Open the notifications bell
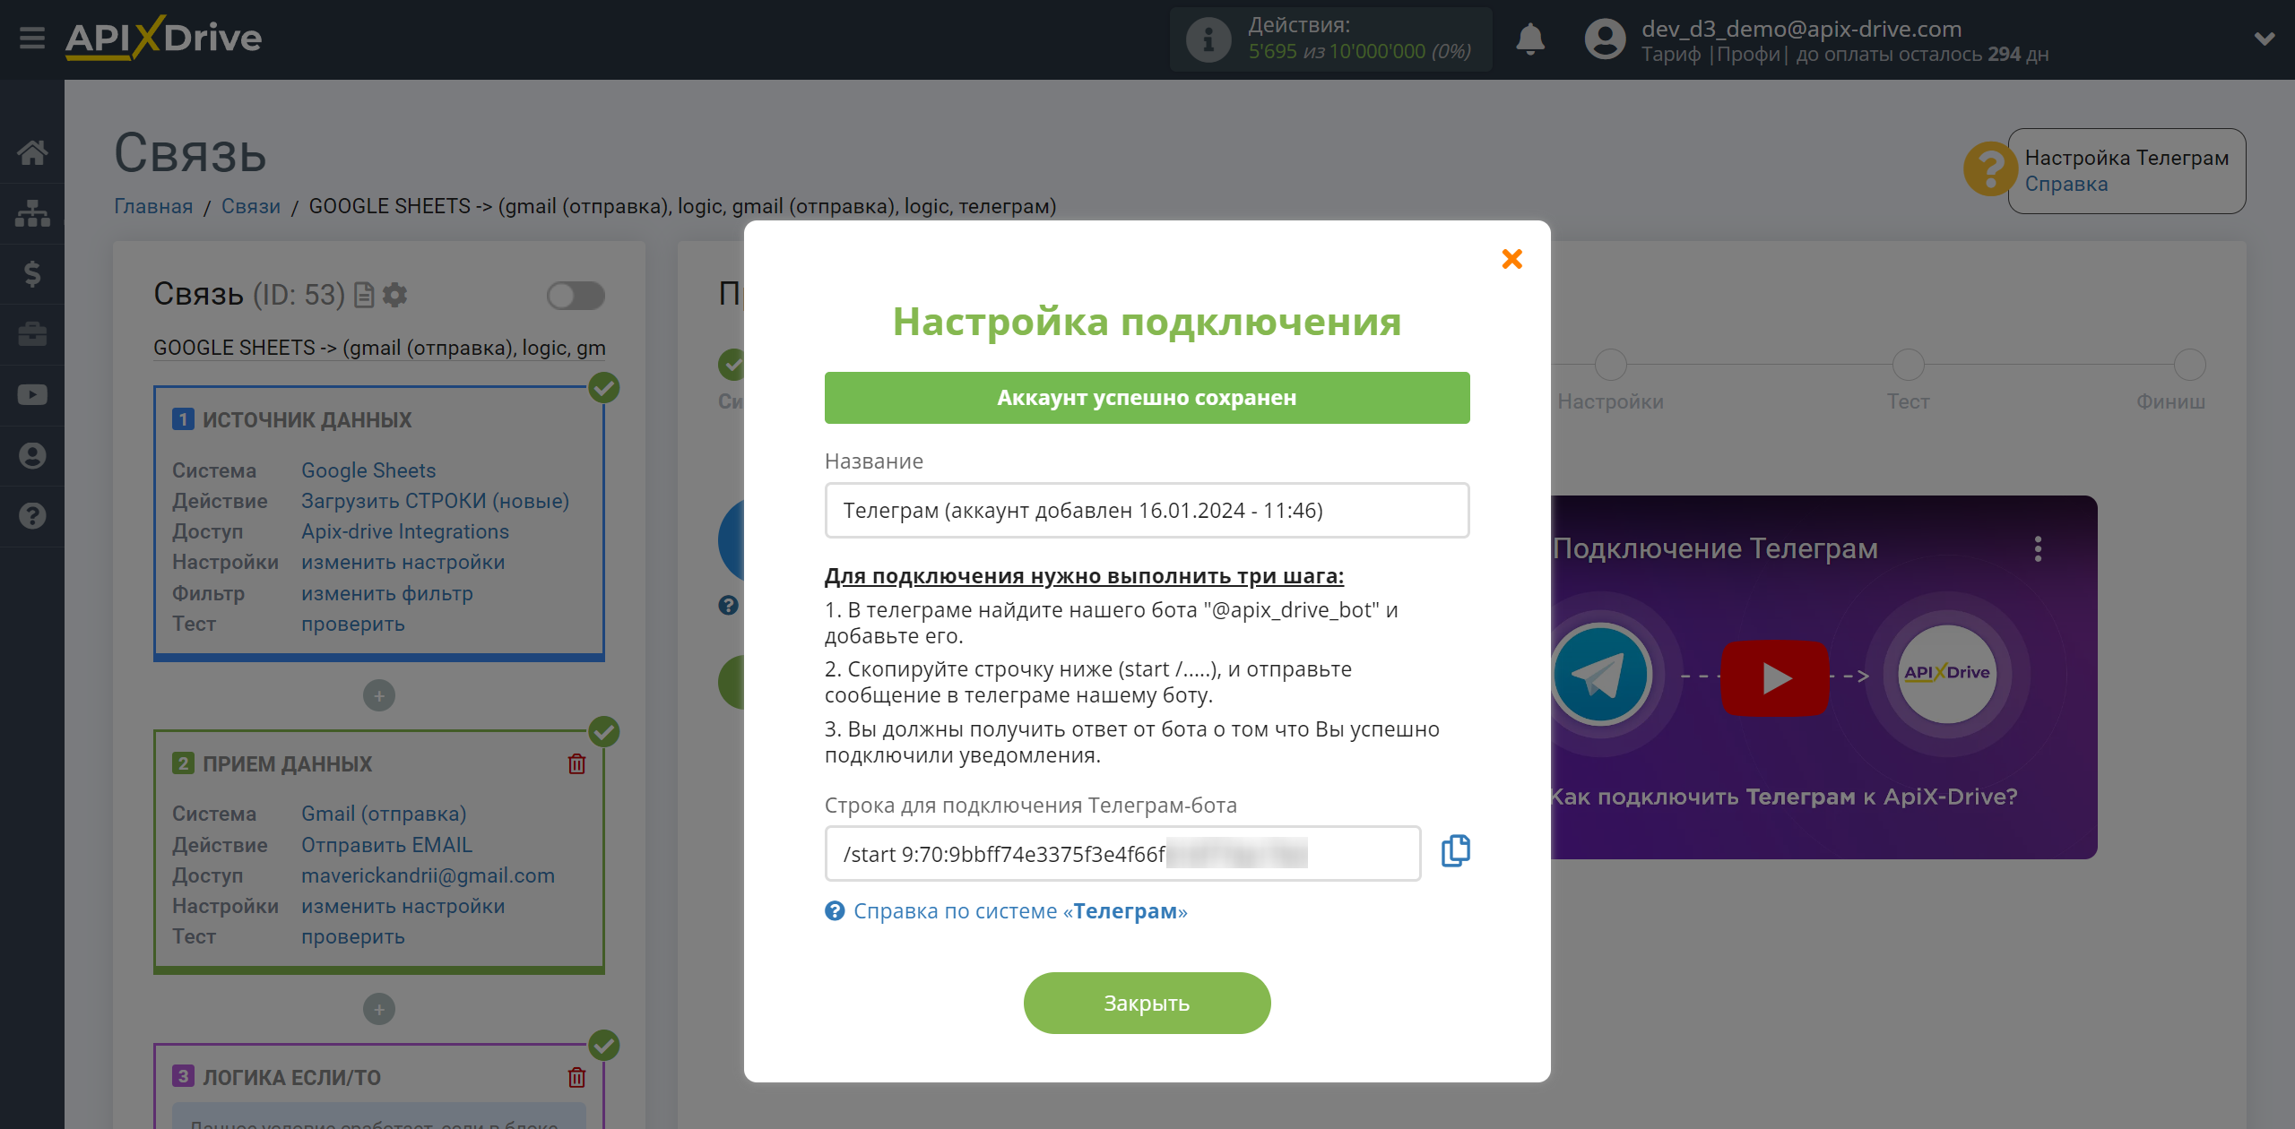This screenshot has height=1129, width=2295. pyautogui.click(x=1530, y=39)
